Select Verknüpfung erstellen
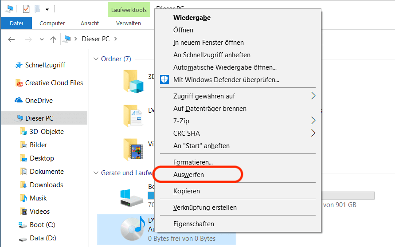The image size is (395, 247). click(238, 207)
